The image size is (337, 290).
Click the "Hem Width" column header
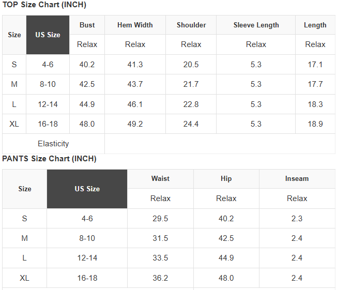click(135, 25)
